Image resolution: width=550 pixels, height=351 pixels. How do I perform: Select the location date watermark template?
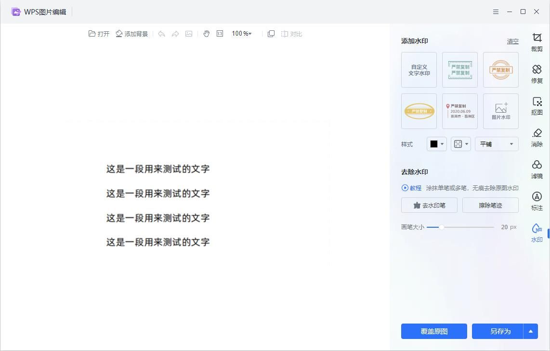pyautogui.click(x=460, y=111)
